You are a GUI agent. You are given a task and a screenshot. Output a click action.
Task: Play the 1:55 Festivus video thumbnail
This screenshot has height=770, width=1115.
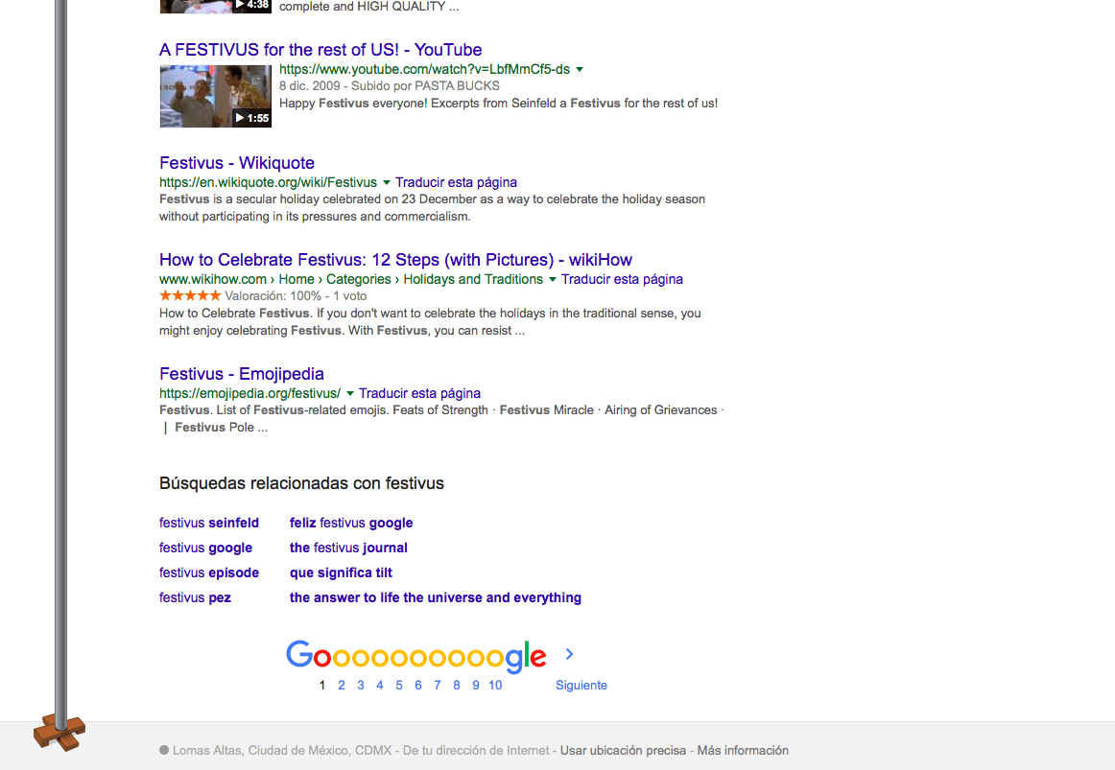click(216, 96)
